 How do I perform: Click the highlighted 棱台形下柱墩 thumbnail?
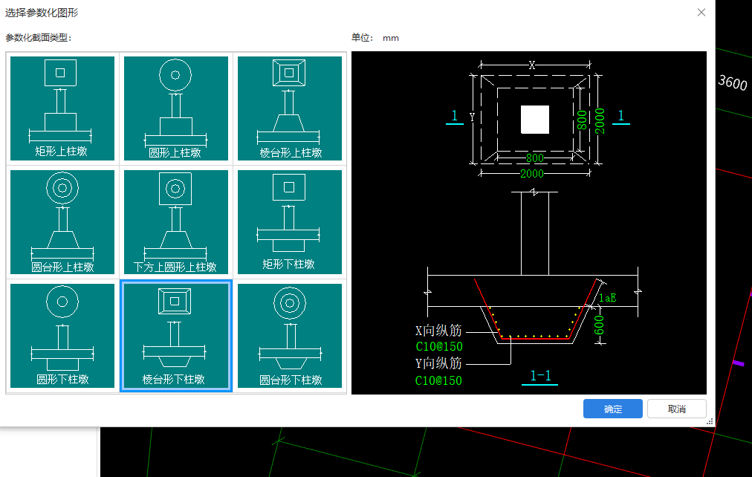pos(176,336)
